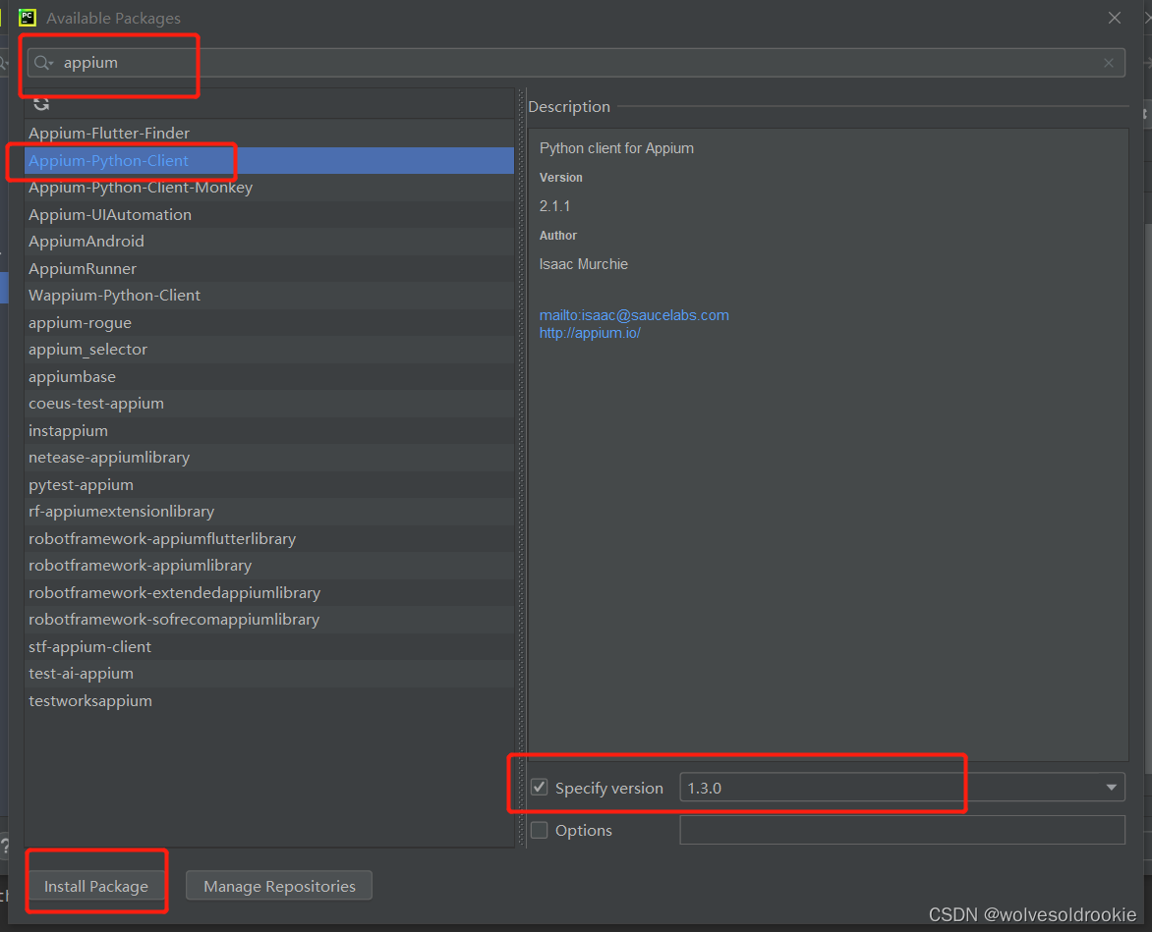This screenshot has height=932, width=1152.
Task: Clear the search field with the X icon
Action: point(1109,63)
